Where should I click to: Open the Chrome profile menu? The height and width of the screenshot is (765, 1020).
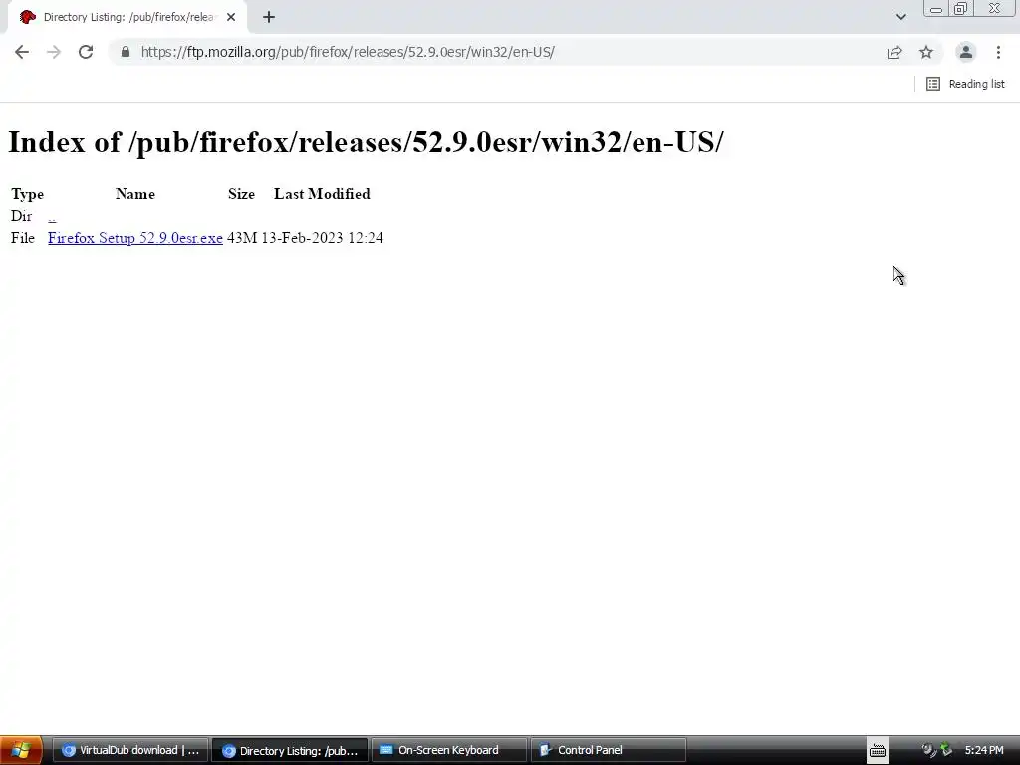[966, 52]
